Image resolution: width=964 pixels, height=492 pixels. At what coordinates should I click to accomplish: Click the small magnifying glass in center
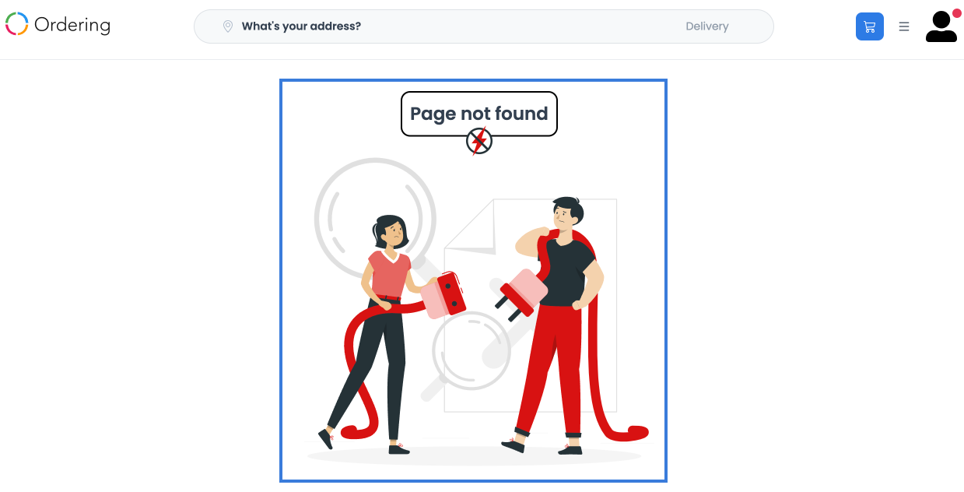pyautogui.click(x=471, y=350)
